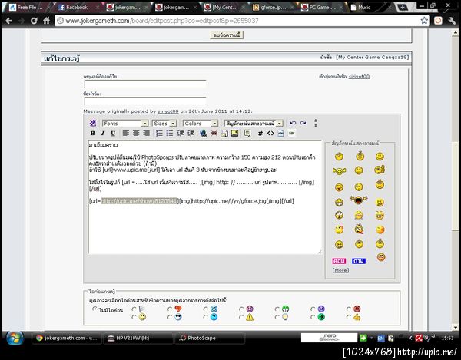This screenshot has width=461, height=360.
Task: Open the browser home page
Action: 46,21
